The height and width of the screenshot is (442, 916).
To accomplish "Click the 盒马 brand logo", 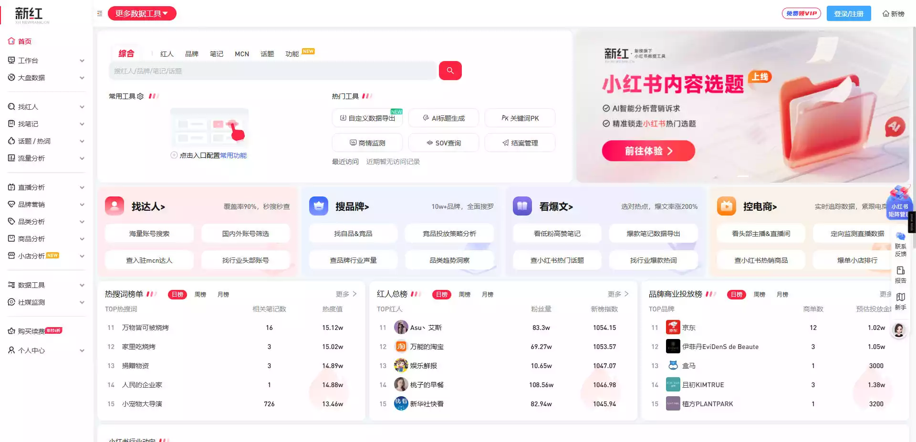I will click(673, 366).
